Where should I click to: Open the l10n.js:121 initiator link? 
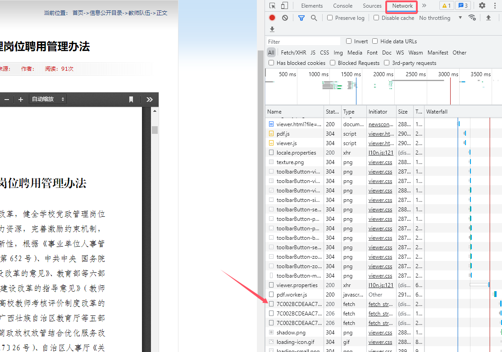pyautogui.click(x=381, y=153)
